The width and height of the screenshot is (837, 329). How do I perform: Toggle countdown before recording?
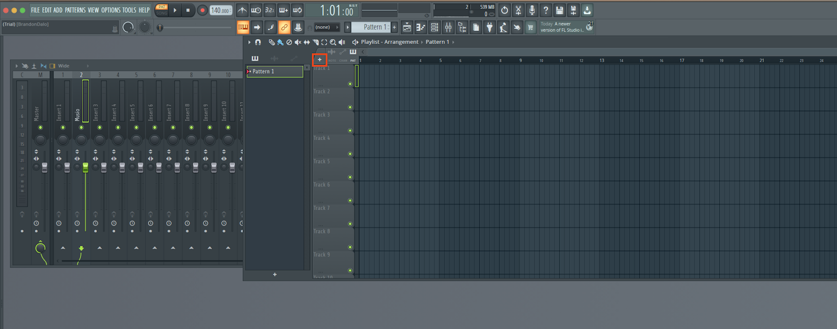(269, 10)
